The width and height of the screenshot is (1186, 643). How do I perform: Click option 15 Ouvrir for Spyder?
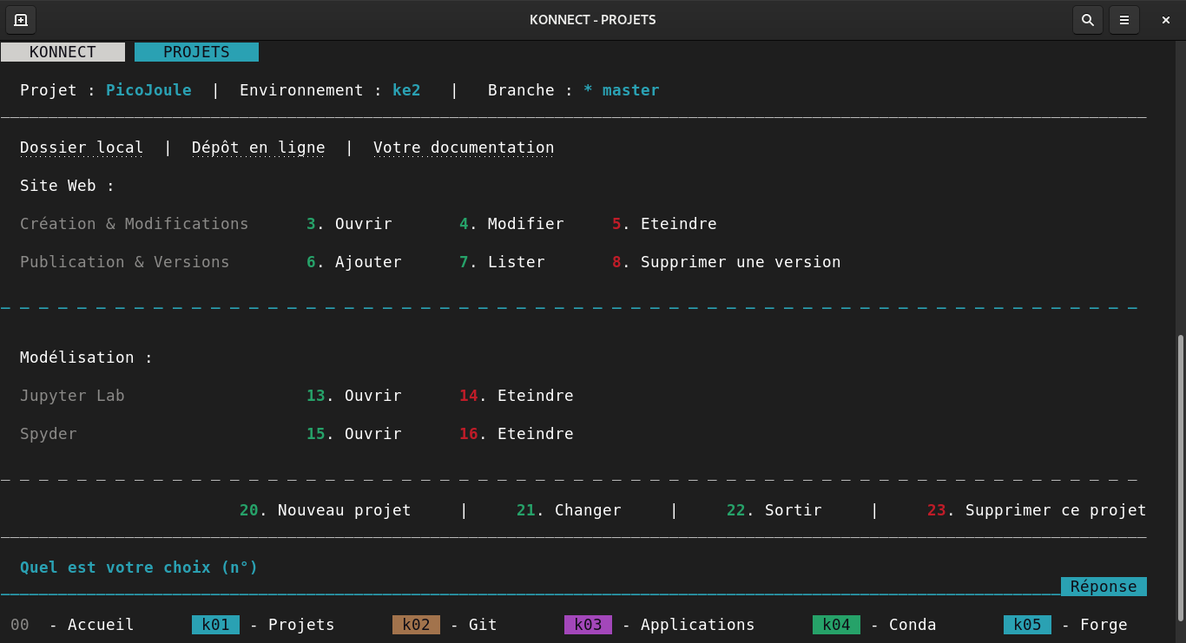tap(354, 434)
